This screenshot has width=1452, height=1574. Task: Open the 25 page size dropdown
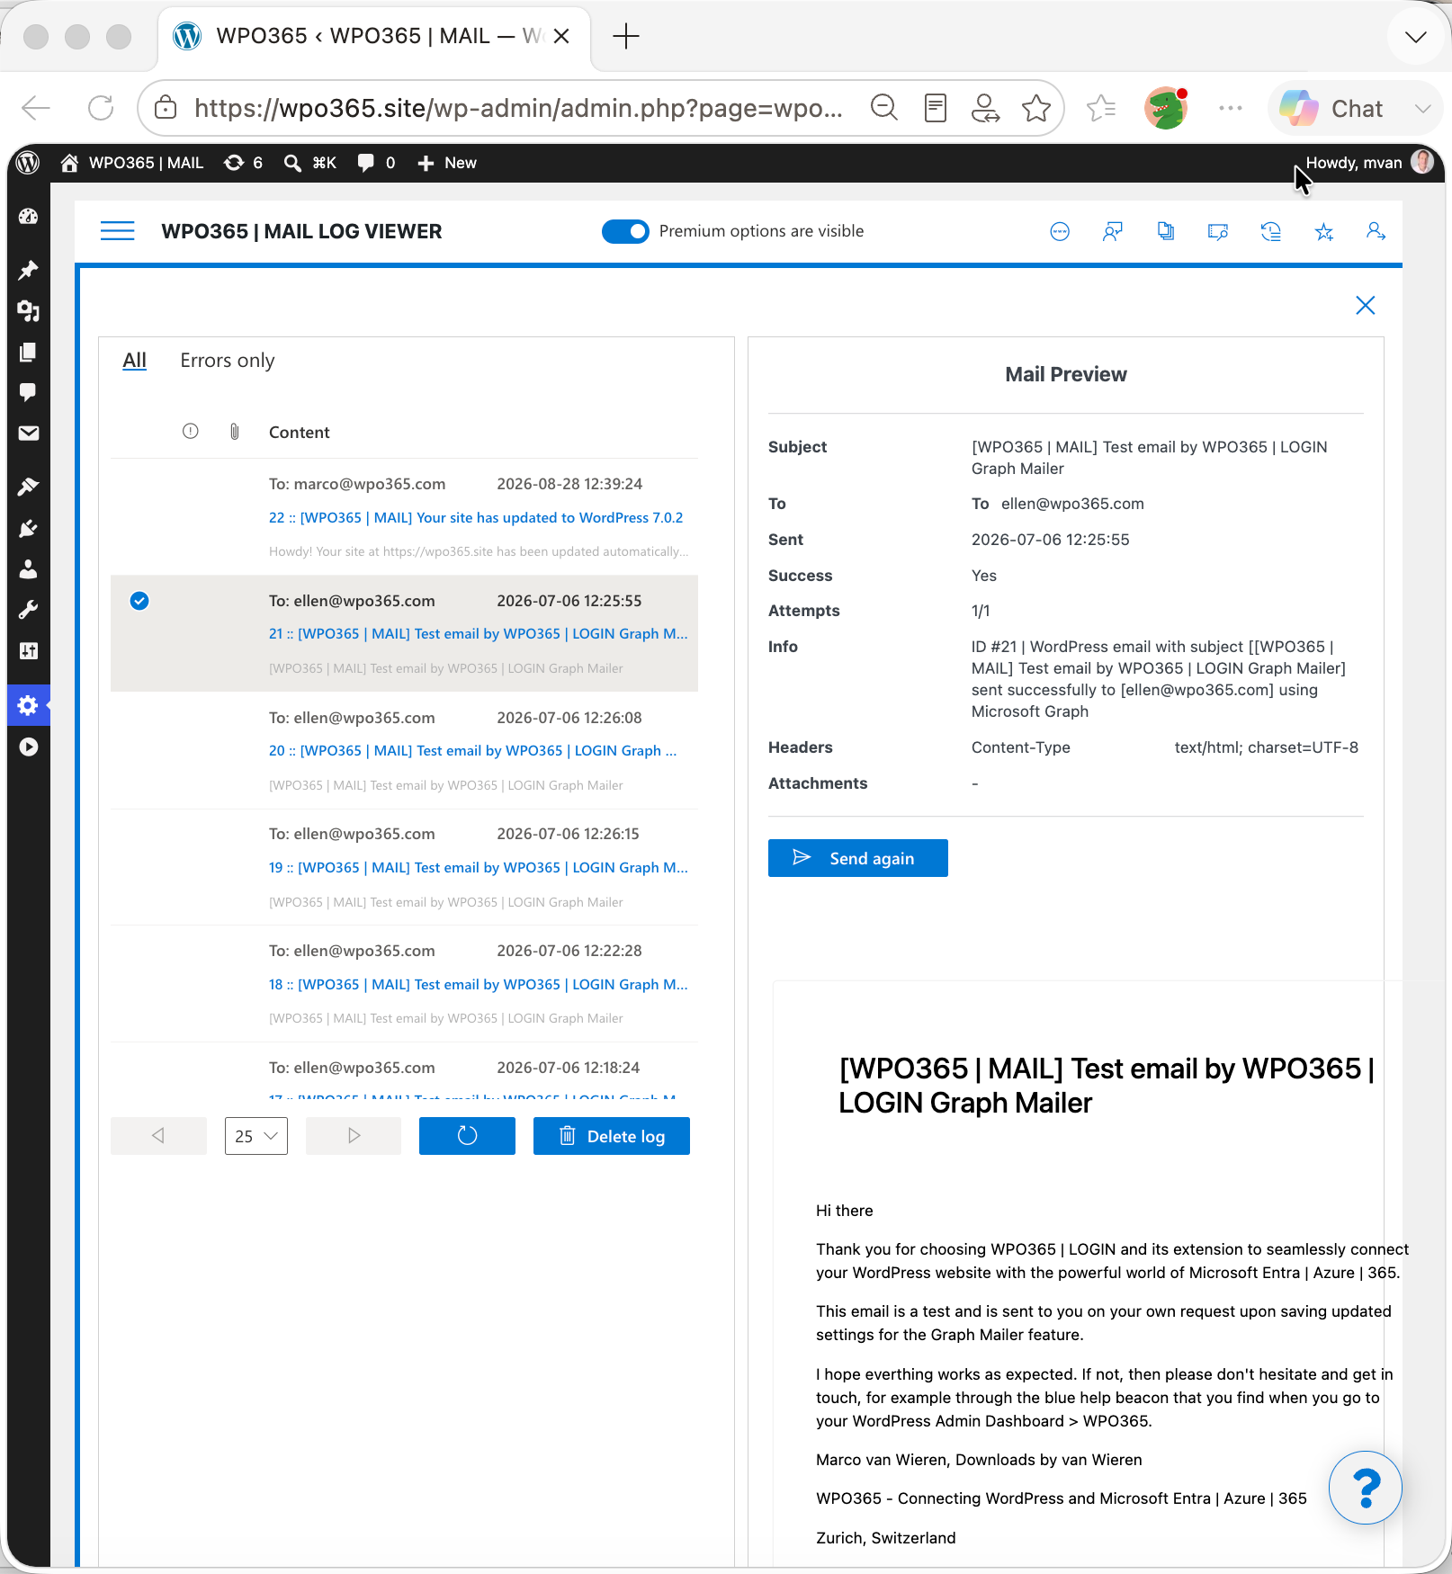pyautogui.click(x=256, y=1136)
